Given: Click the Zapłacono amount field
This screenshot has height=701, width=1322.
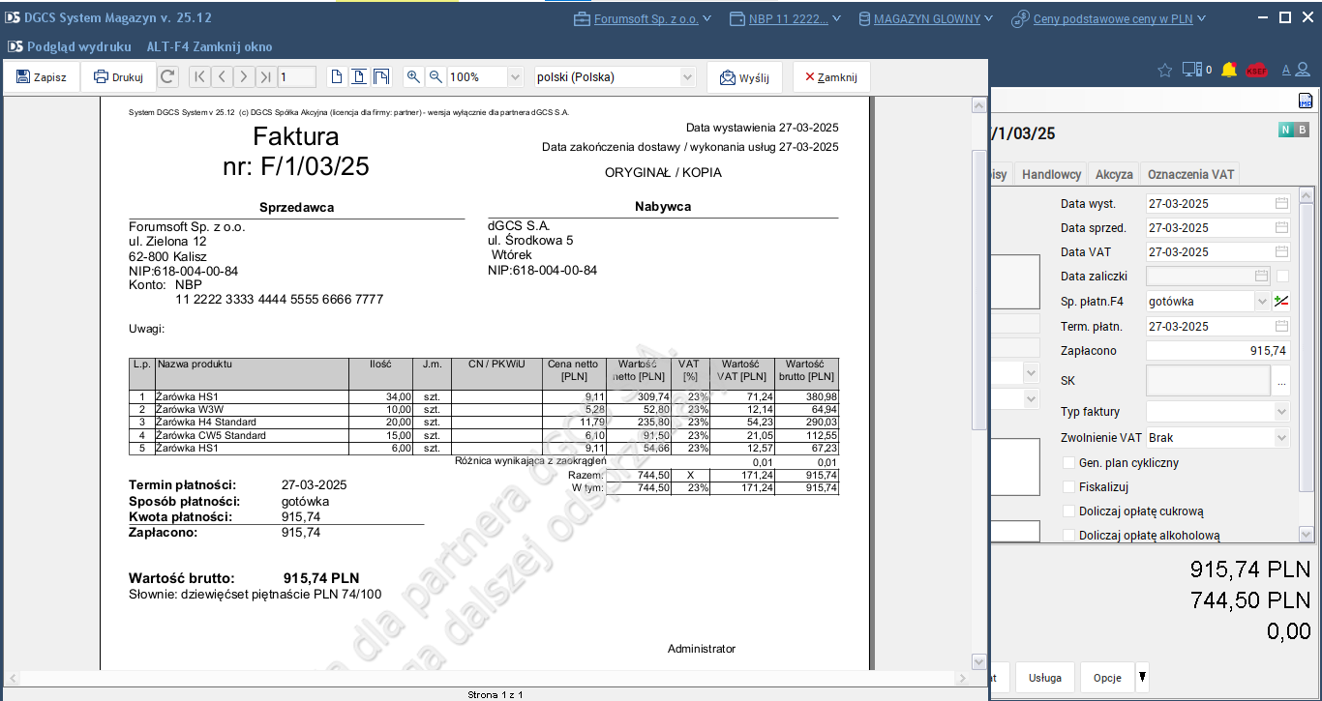Looking at the screenshot, I should click(x=1218, y=351).
